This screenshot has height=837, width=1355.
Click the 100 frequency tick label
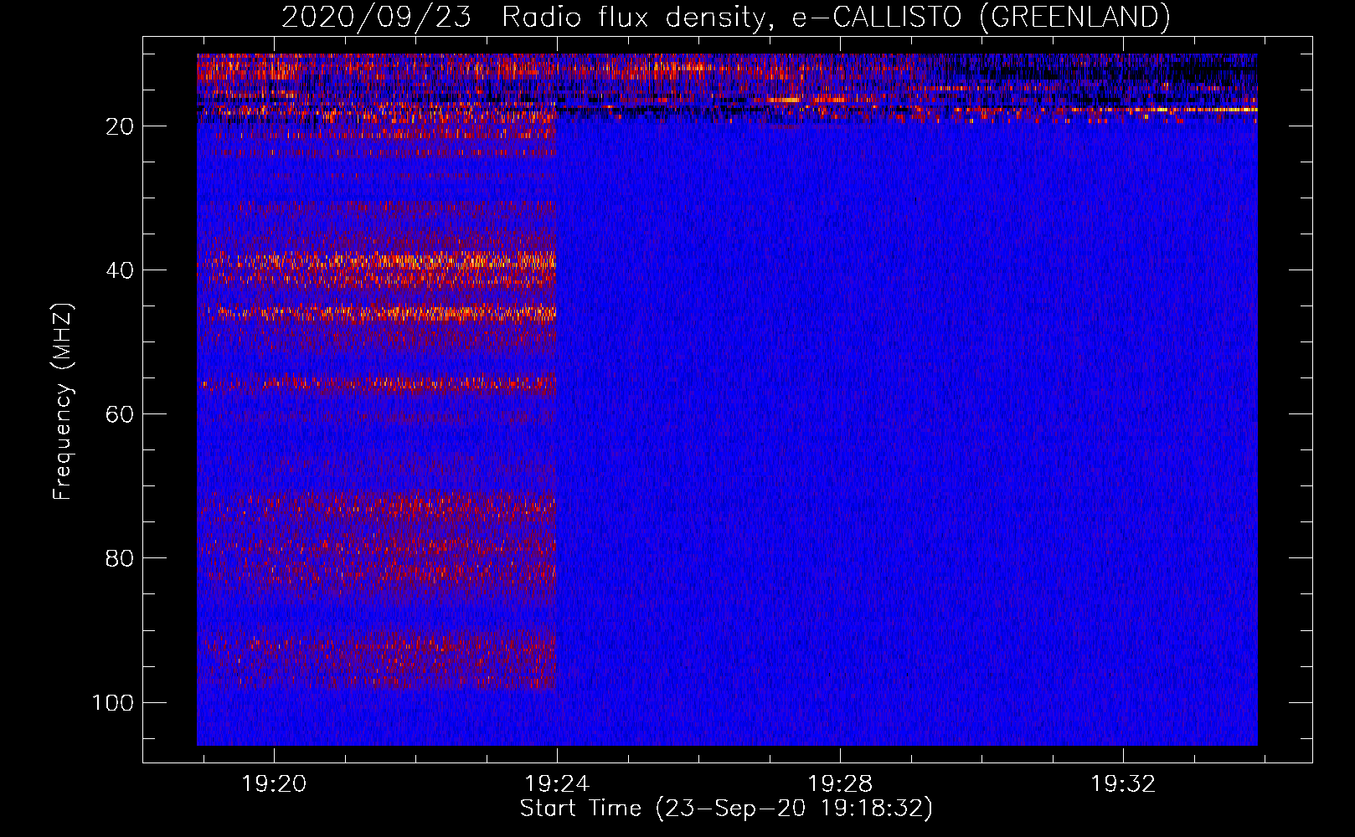click(113, 702)
